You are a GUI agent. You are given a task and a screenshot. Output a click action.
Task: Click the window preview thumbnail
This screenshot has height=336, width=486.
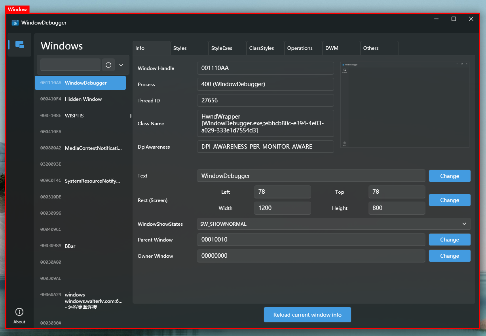(405, 105)
